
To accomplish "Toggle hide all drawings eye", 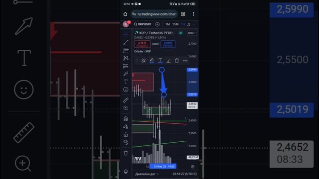I will click(x=126, y=142).
